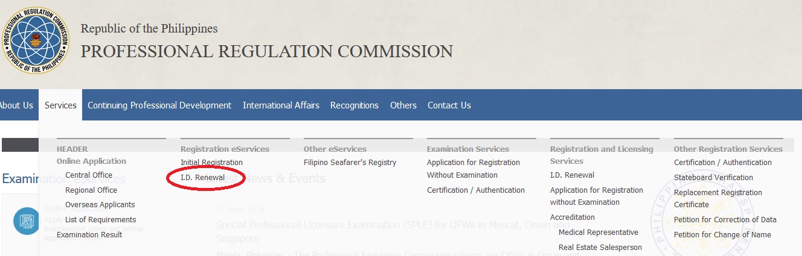The width and height of the screenshot is (802, 256).
Task: Open the Services menu
Action: [60, 105]
